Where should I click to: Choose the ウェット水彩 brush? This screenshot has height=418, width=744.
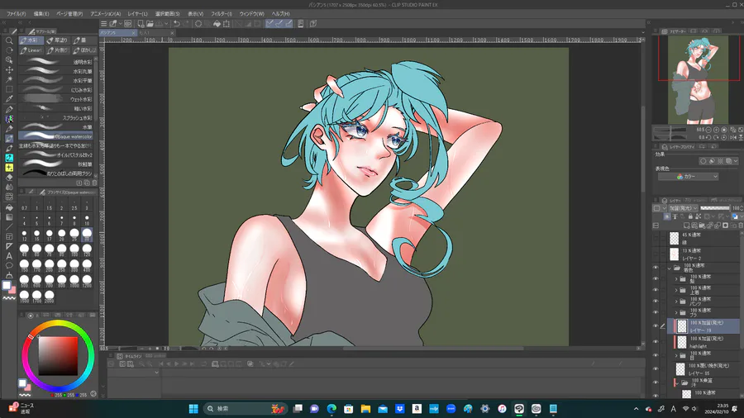[x=55, y=99]
